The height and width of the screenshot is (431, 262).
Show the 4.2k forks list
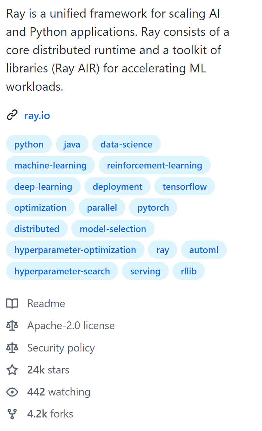(50, 414)
